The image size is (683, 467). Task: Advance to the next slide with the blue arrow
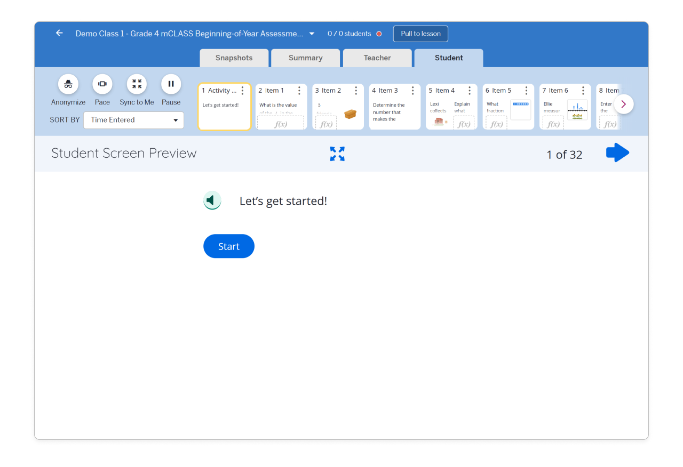617,152
